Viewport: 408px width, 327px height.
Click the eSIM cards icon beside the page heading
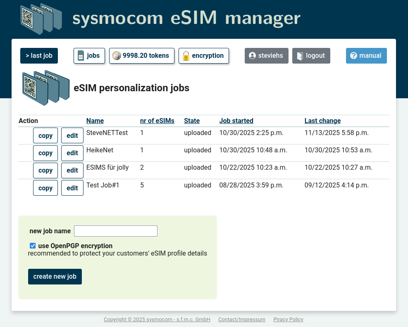tap(45, 88)
